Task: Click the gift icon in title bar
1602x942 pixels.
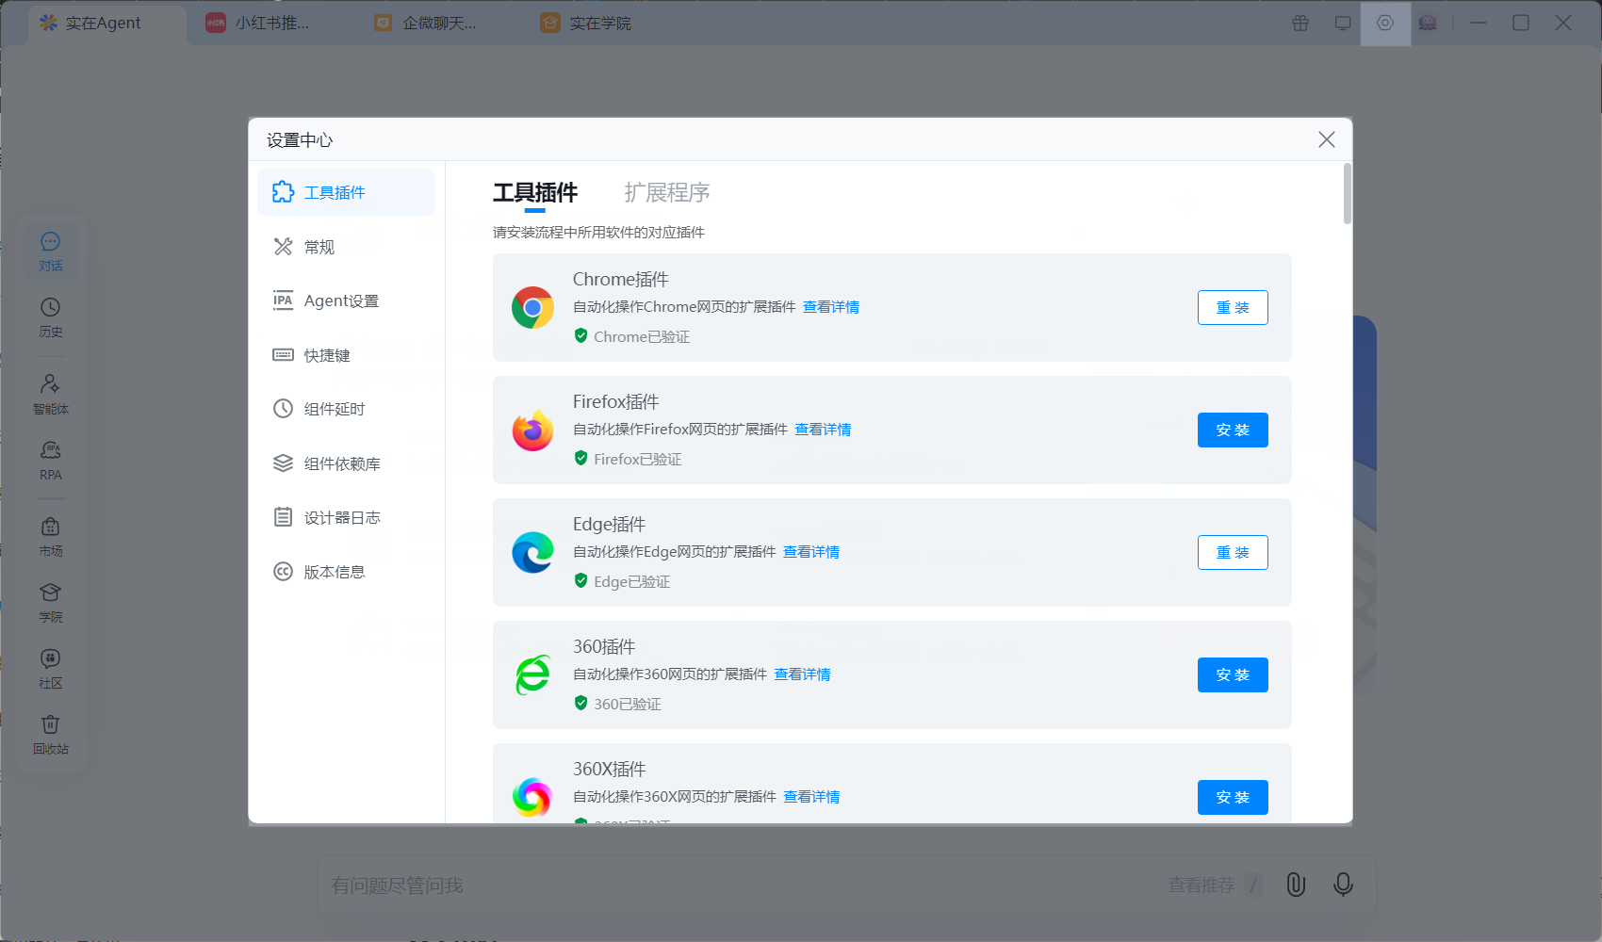Action: [1300, 23]
